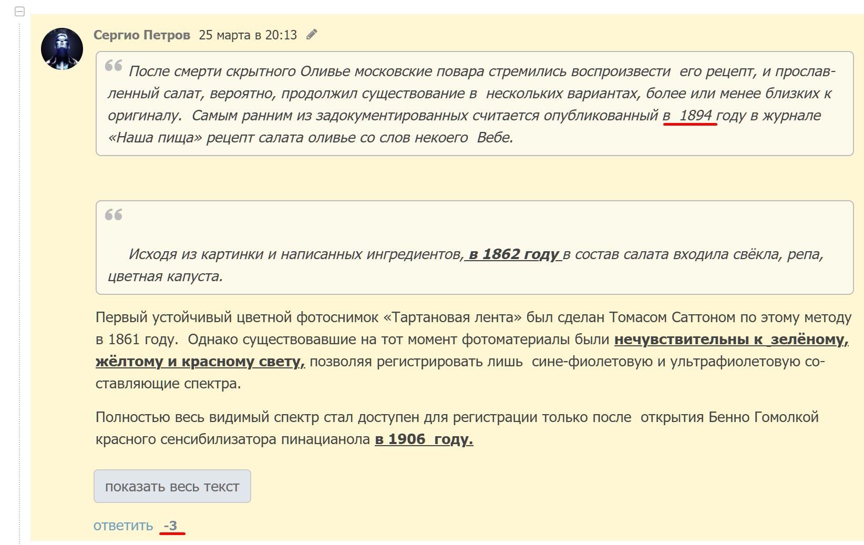Image resolution: width=864 pixels, height=545 pixels.
Task: Click the second quote's quotation mark icon
Action: (114, 215)
